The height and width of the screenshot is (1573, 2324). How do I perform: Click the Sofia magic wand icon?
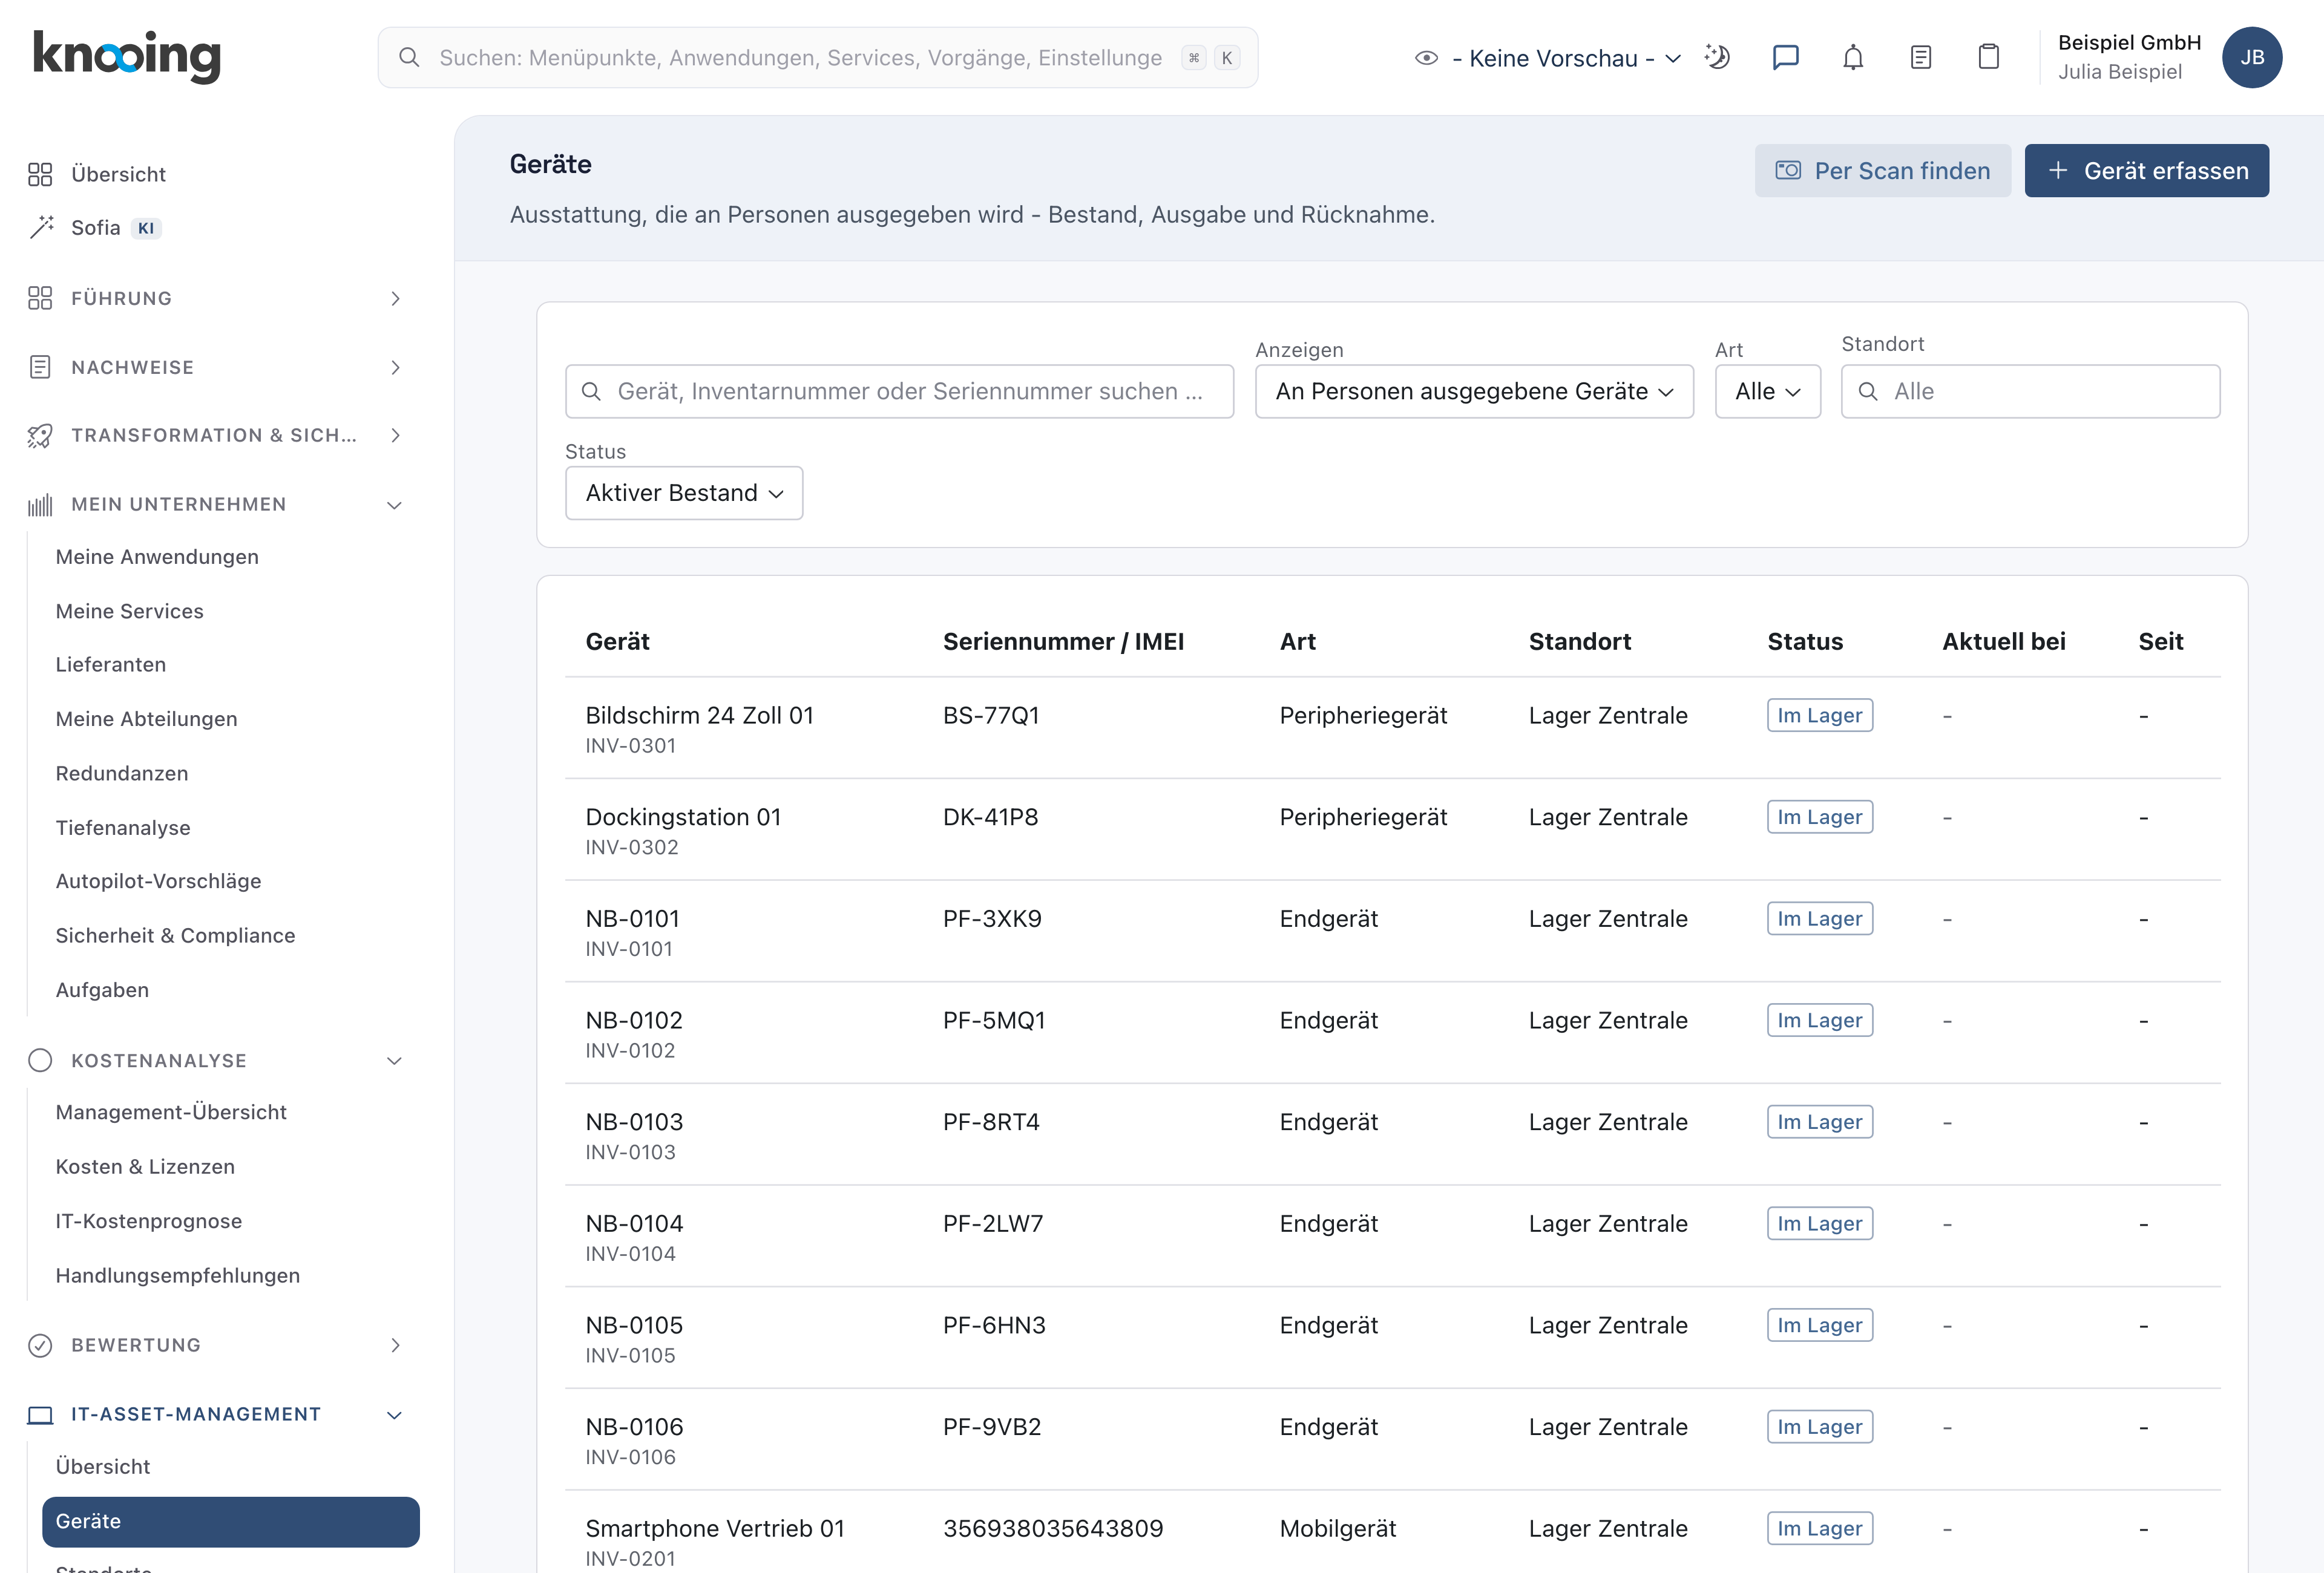(x=41, y=227)
